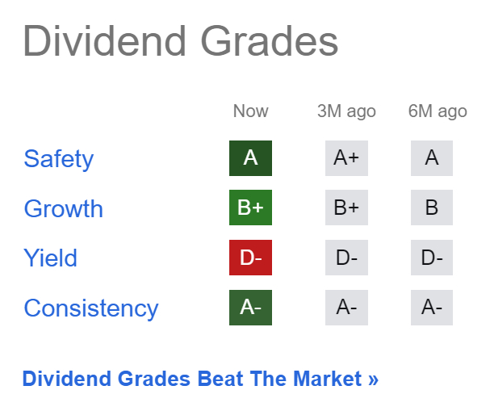Click the 6M ago column header
Viewport: 490px width, 411px height.
[x=438, y=111]
